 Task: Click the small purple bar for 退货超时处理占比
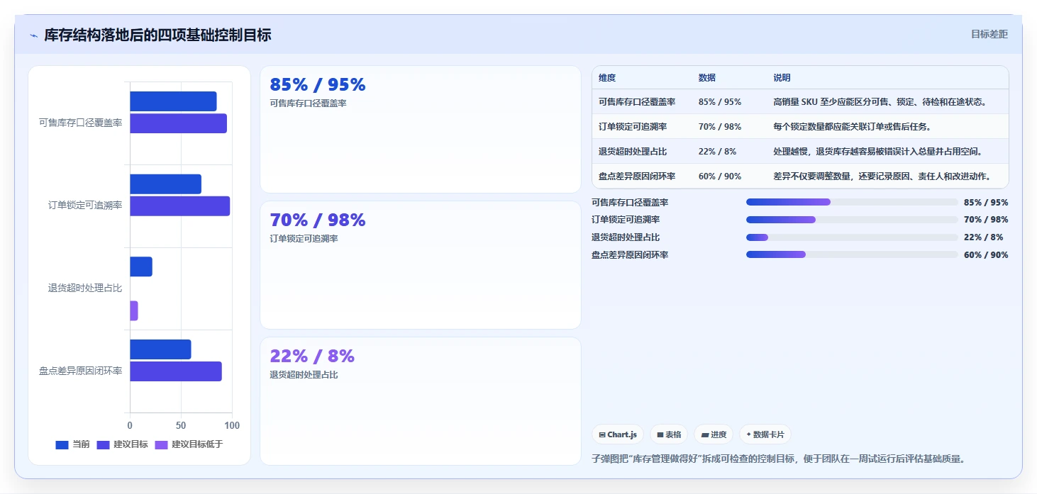click(133, 310)
